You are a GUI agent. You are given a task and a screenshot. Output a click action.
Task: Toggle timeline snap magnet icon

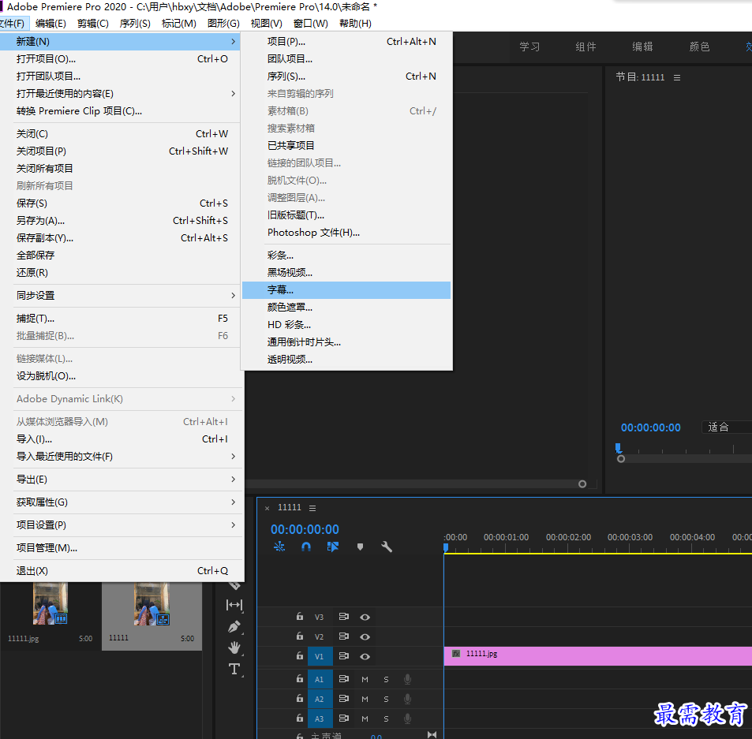[x=306, y=547]
